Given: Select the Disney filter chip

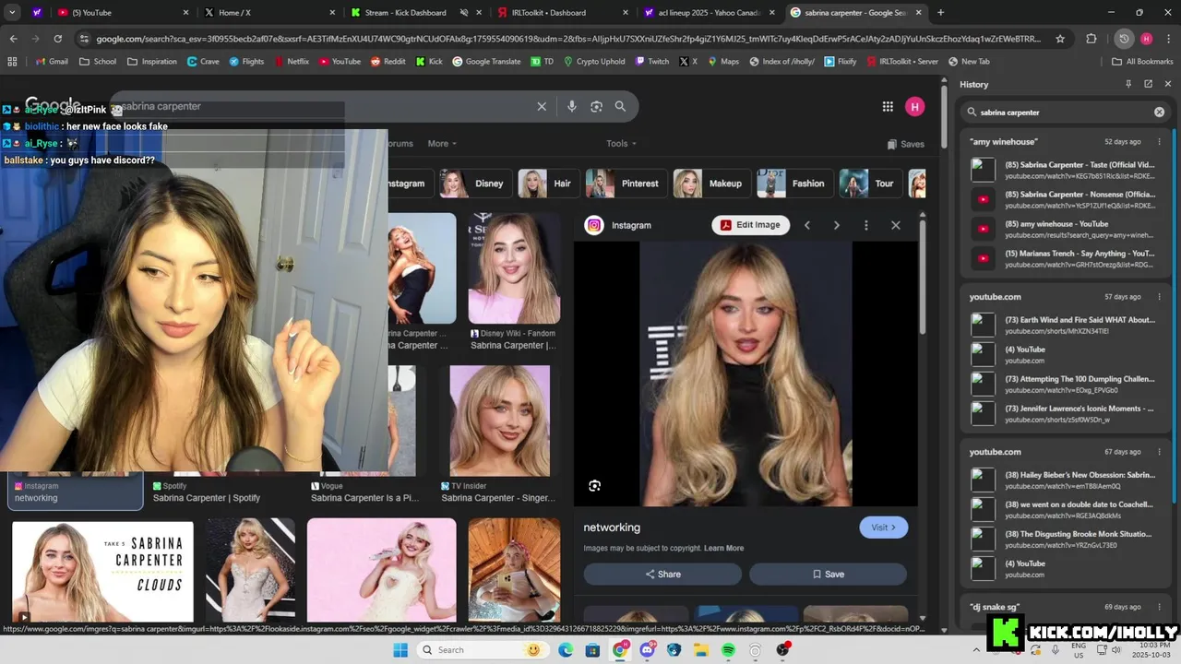Looking at the screenshot, I should point(473,184).
